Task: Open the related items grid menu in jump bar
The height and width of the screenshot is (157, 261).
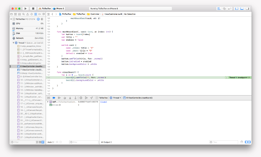Action: pos(48,14)
